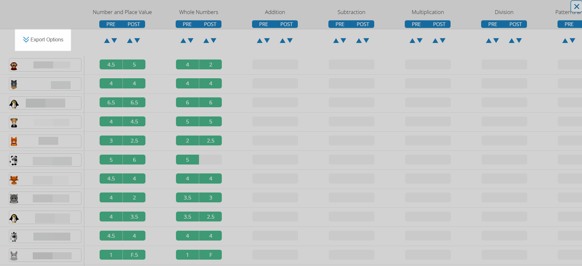Click rabbit student's Whole Numbers F score
Viewport: 582px width, 266px height.
pyautogui.click(x=211, y=255)
